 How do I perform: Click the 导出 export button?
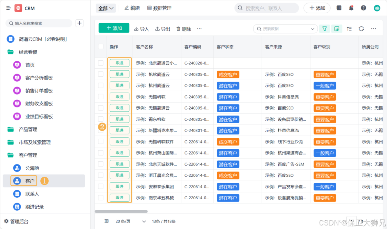click(x=163, y=29)
